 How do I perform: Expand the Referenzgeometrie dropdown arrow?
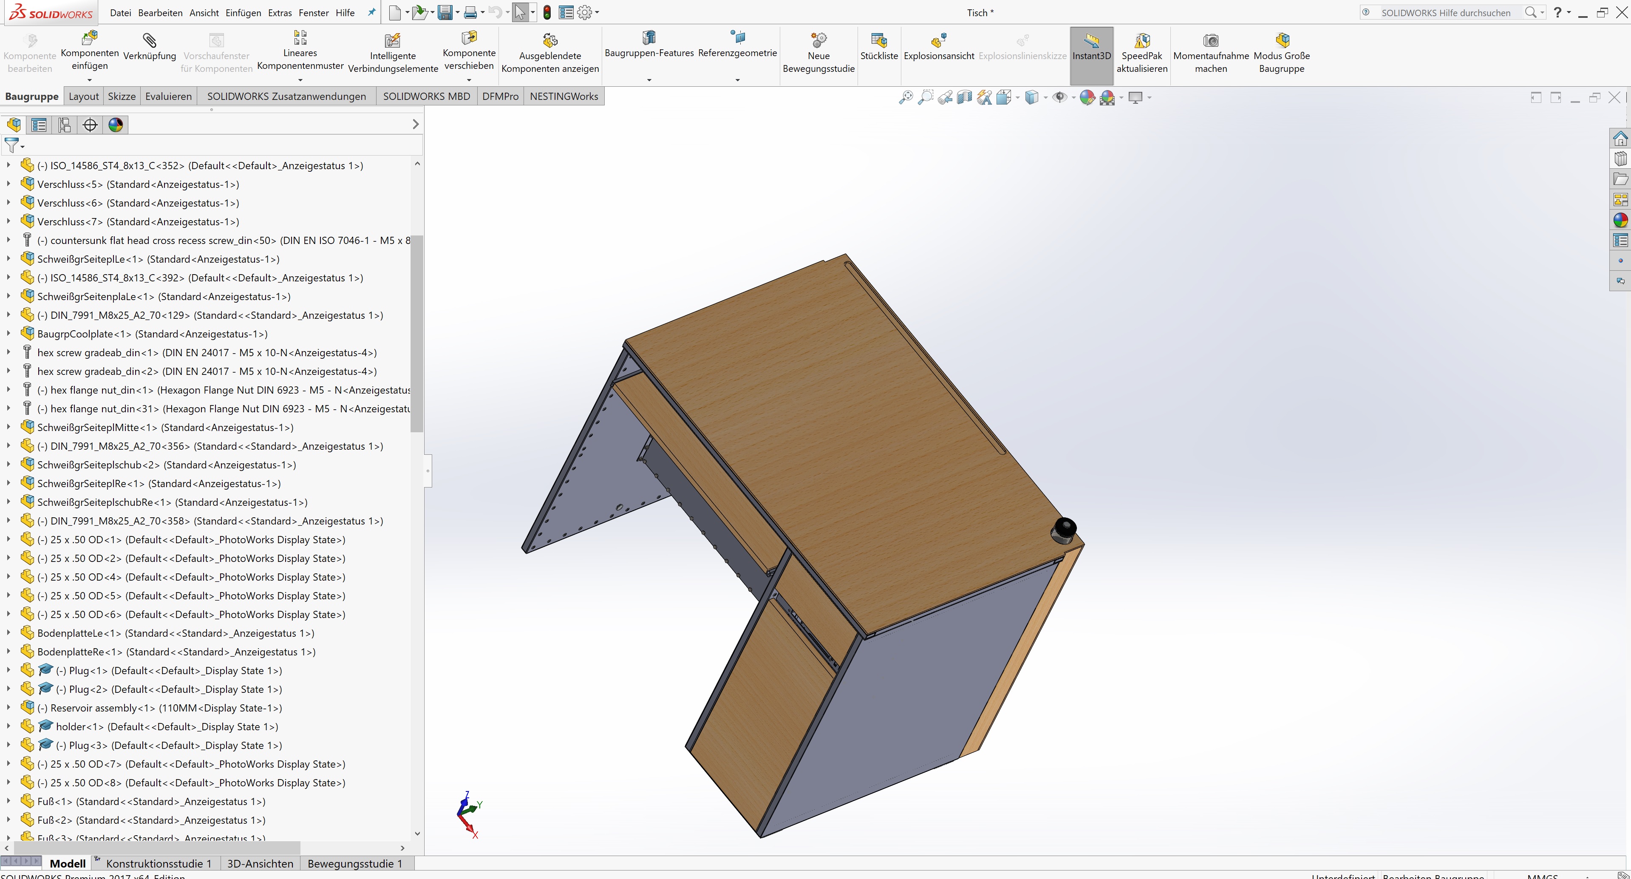click(x=737, y=80)
